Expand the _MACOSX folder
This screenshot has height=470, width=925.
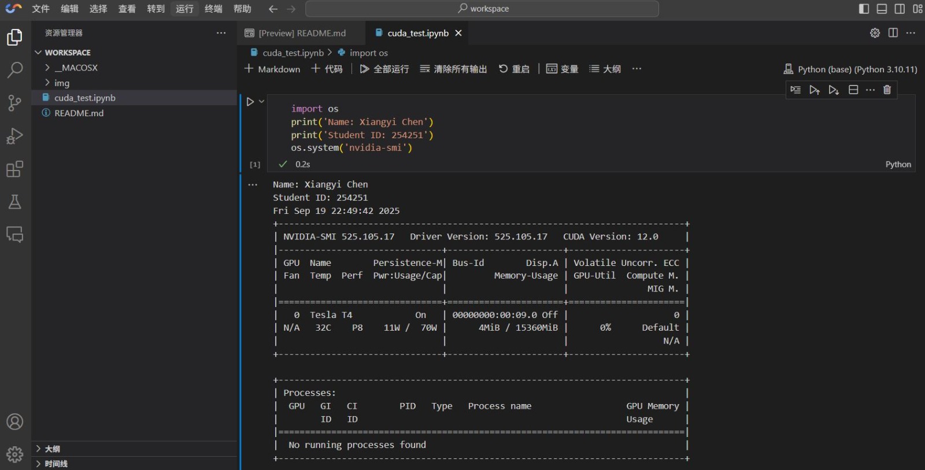pyautogui.click(x=75, y=68)
